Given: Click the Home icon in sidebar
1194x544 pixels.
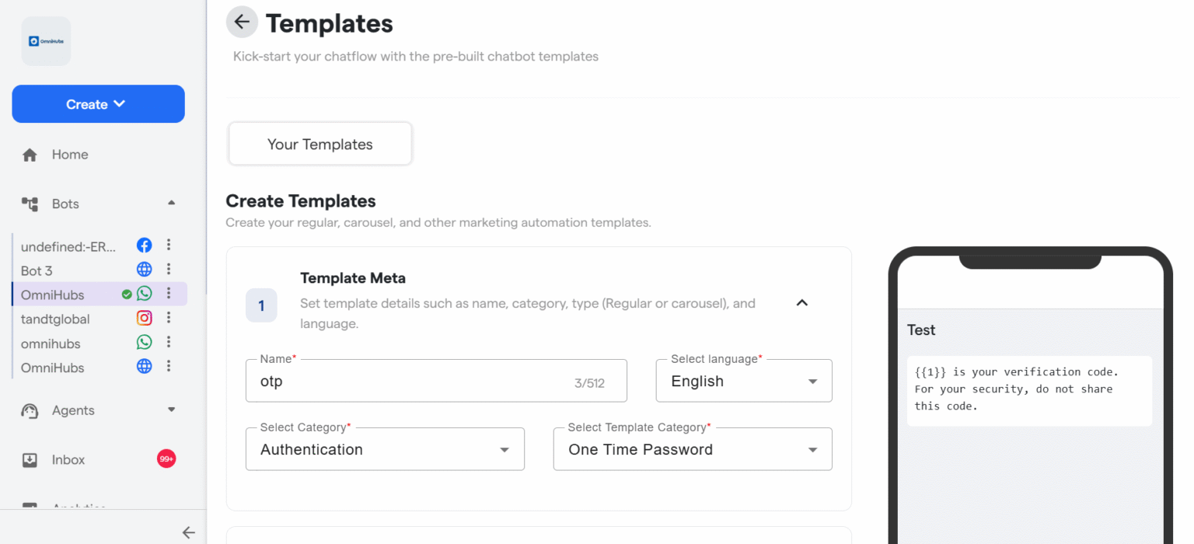Looking at the screenshot, I should 30,155.
